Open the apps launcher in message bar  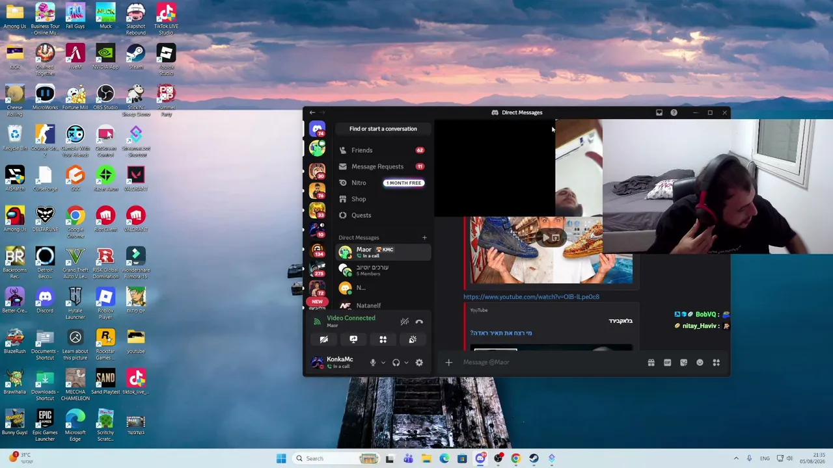click(716, 363)
